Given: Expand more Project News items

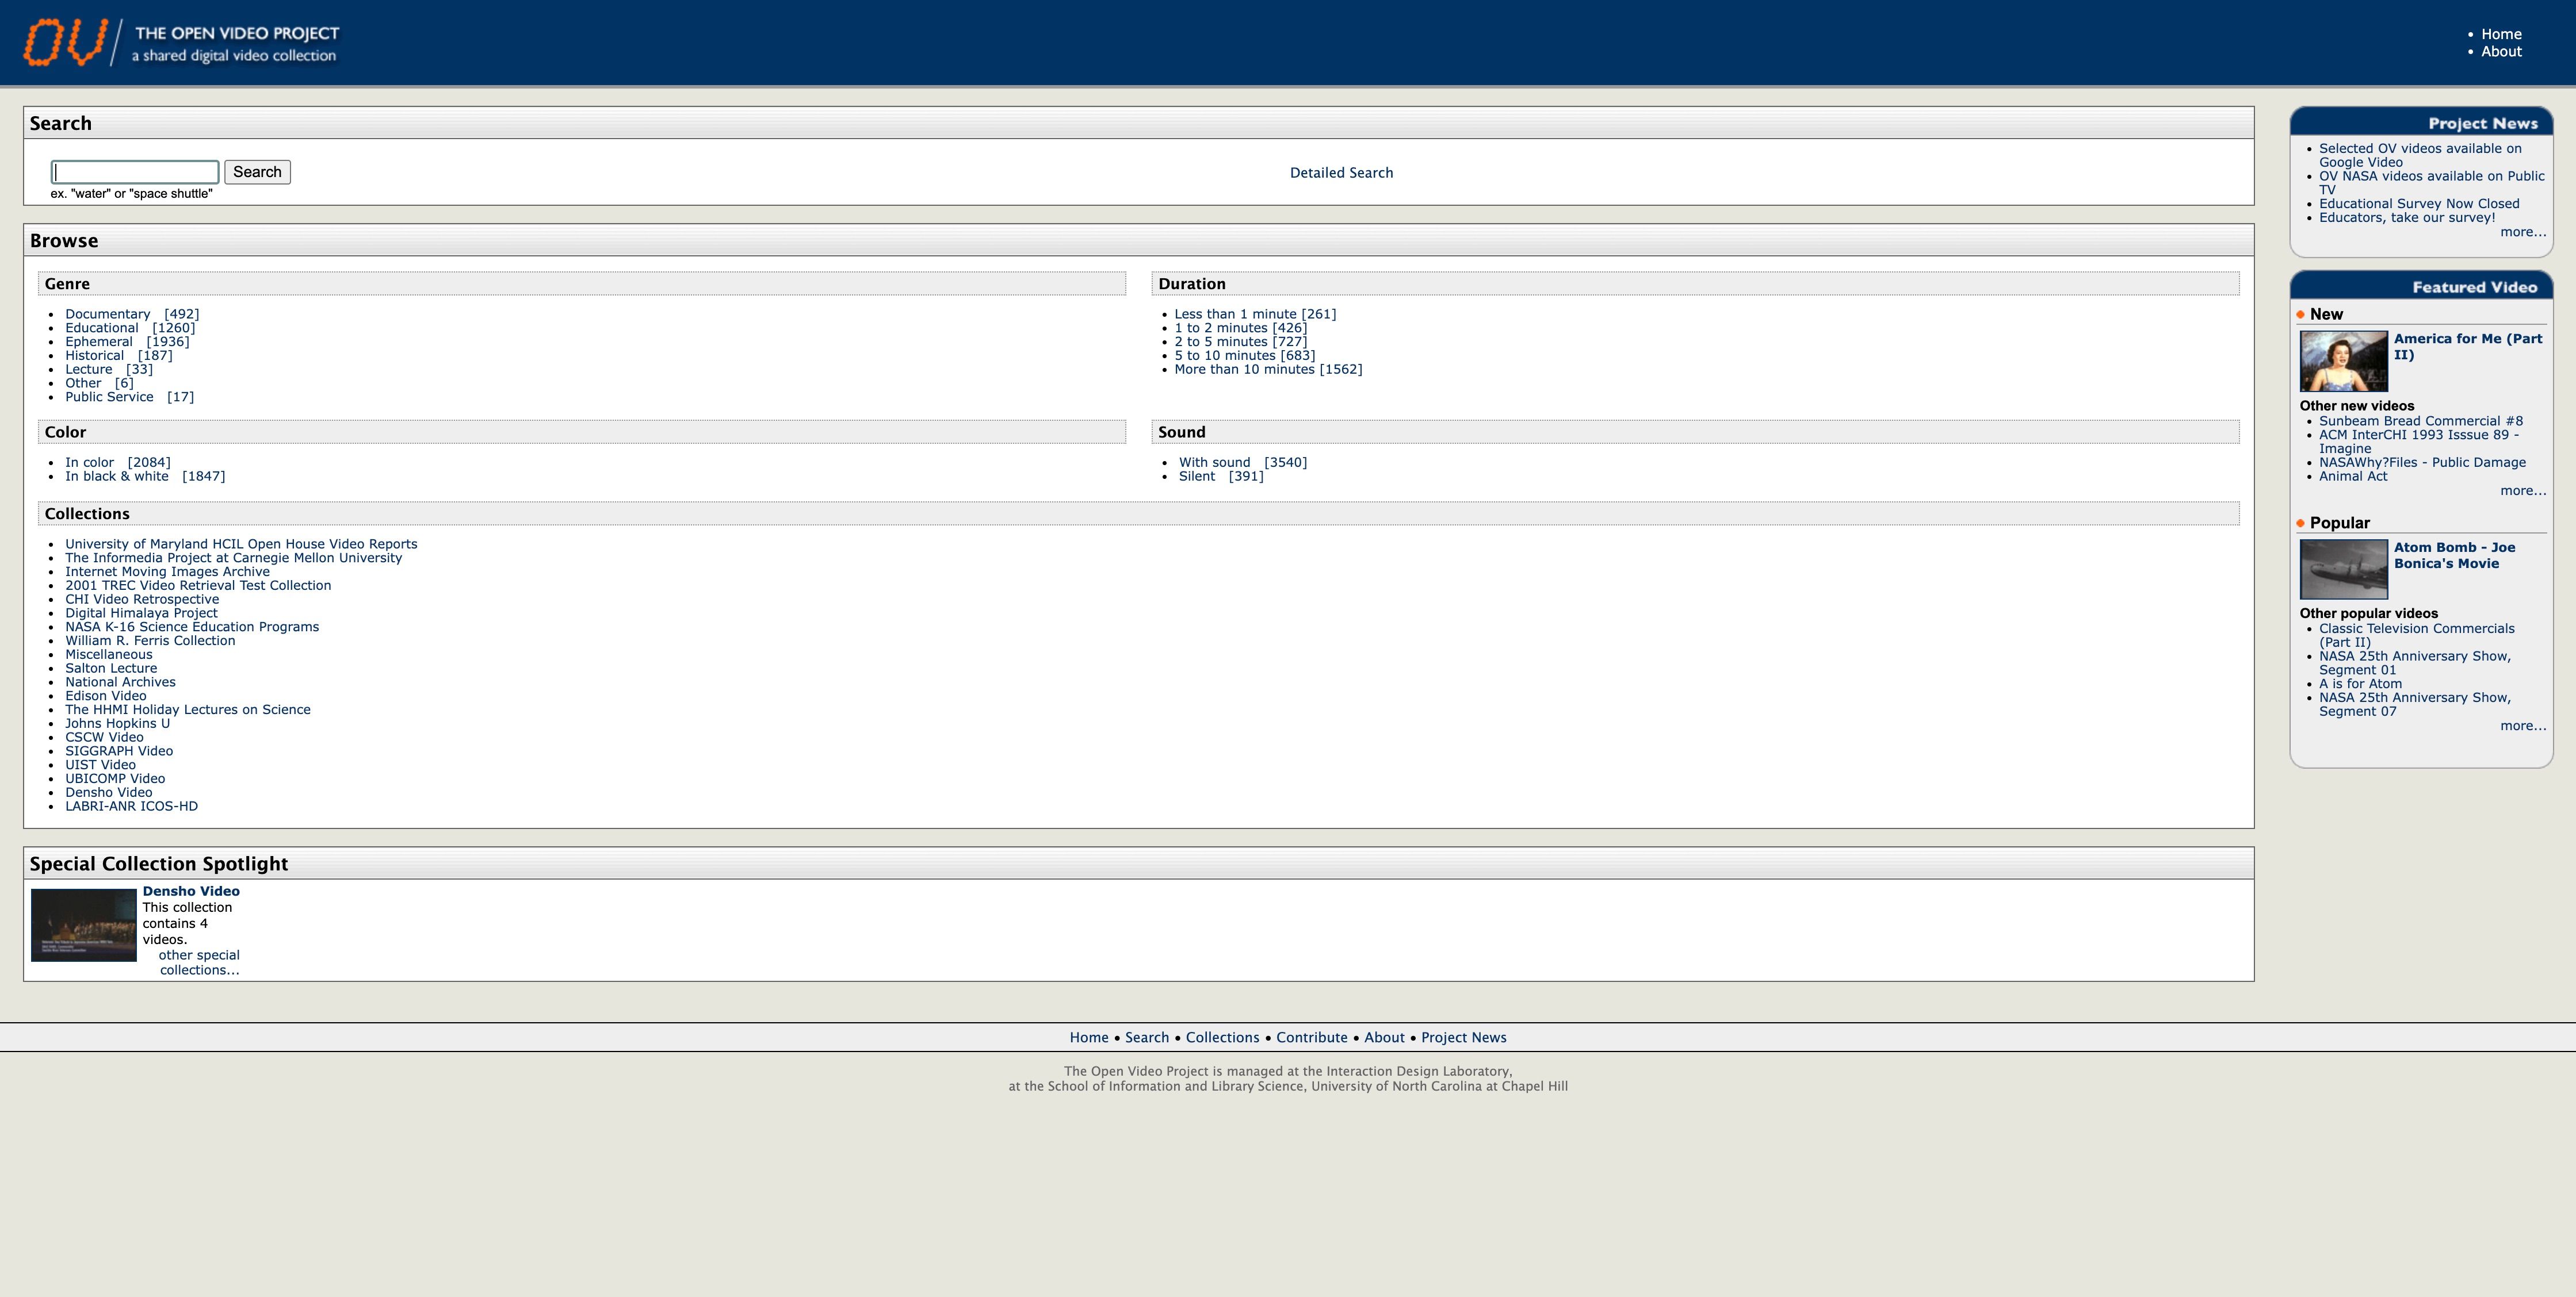Looking at the screenshot, I should (x=2522, y=232).
